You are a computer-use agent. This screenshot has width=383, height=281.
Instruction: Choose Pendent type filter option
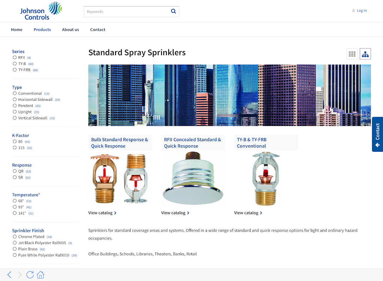pyautogui.click(x=15, y=105)
